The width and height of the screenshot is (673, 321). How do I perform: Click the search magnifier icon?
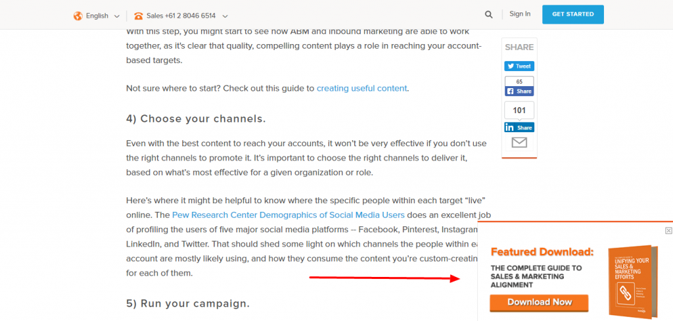tap(488, 14)
